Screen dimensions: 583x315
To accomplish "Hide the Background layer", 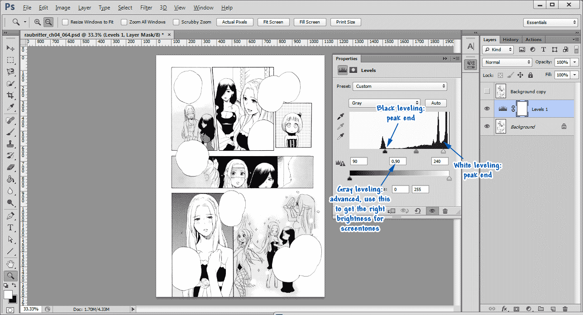I will click(487, 127).
